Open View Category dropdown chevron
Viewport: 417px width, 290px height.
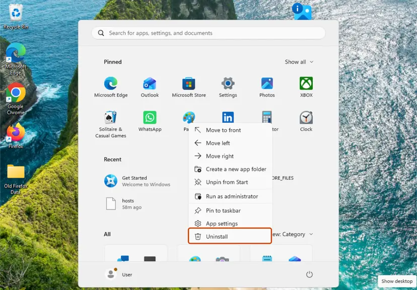[311, 234]
